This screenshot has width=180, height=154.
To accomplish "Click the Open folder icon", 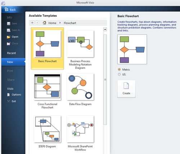I will (x=9, y=37).
